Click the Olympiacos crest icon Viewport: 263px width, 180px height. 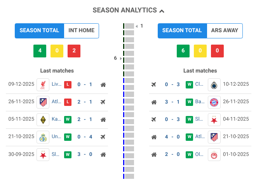tap(214, 154)
